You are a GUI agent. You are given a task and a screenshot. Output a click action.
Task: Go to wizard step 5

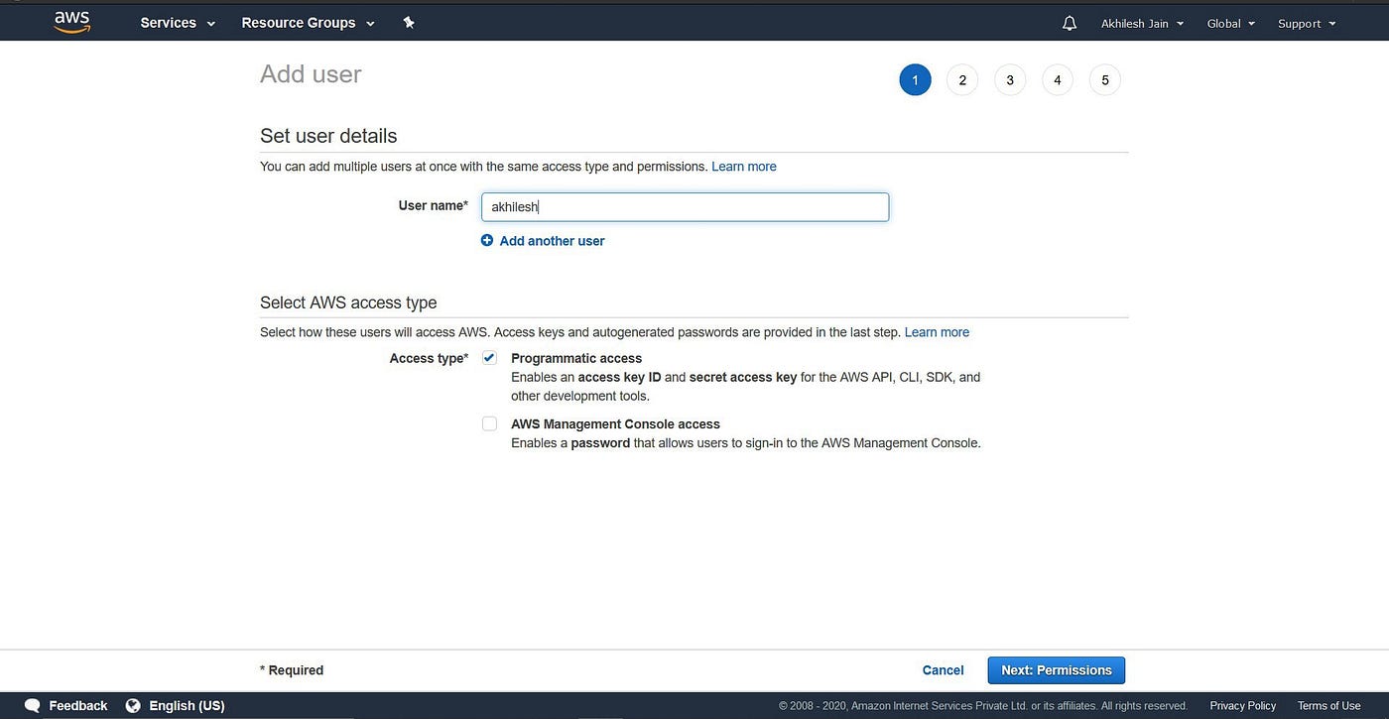(x=1105, y=80)
